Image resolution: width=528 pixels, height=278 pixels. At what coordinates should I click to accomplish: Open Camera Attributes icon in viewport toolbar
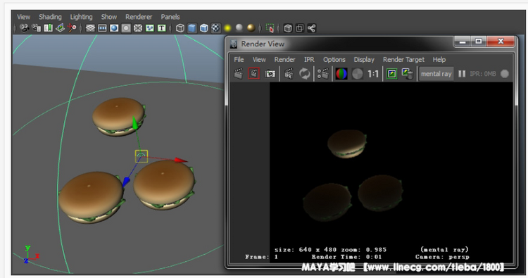[x=37, y=28]
